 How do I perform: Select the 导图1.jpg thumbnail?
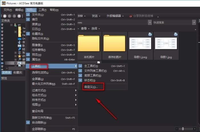click(x=166, y=46)
